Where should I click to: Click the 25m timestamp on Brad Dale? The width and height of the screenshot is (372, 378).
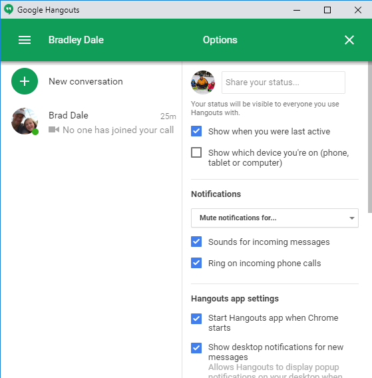168,116
